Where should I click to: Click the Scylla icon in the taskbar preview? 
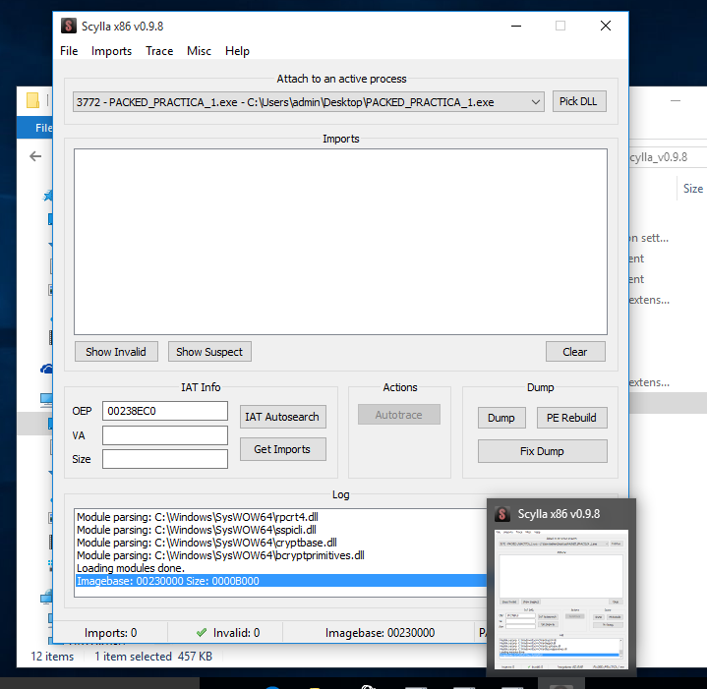click(x=502, y=513)
